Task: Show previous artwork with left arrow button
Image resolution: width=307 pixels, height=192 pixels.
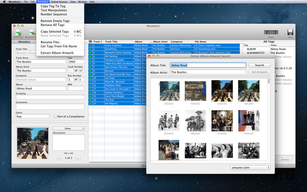Action: (x=59, y=158)
